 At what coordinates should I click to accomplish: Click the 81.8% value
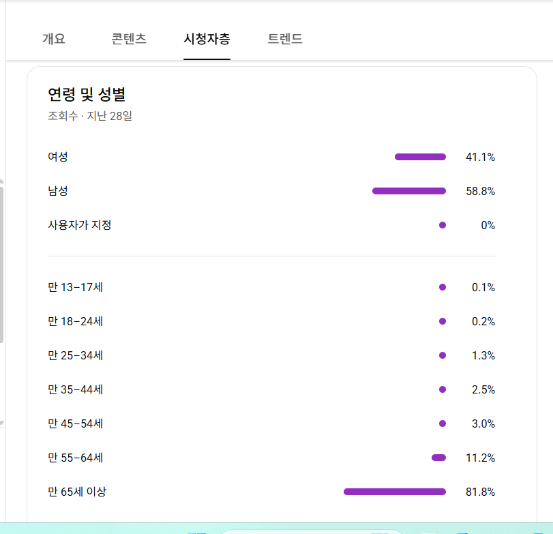click(x=480, y=492)
